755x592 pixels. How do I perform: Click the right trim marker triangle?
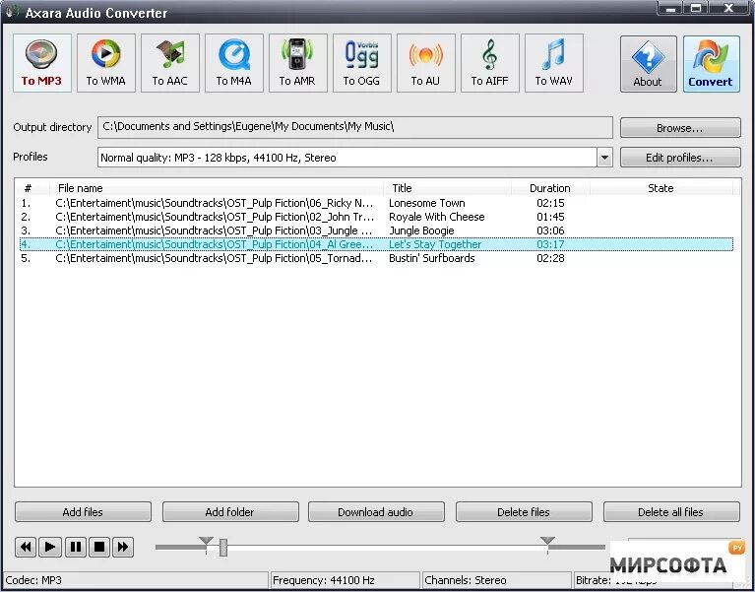pyautogui.click(x=547, y=541)
